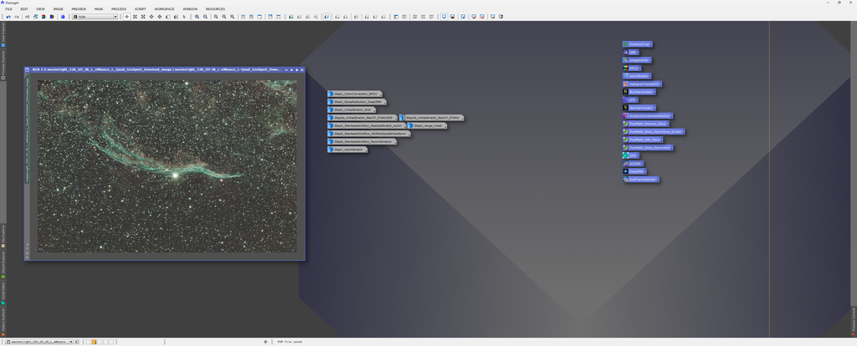Screen dimensions: 857x346
Task: Open the WORKSPACE menu
Action: (165, 9)
